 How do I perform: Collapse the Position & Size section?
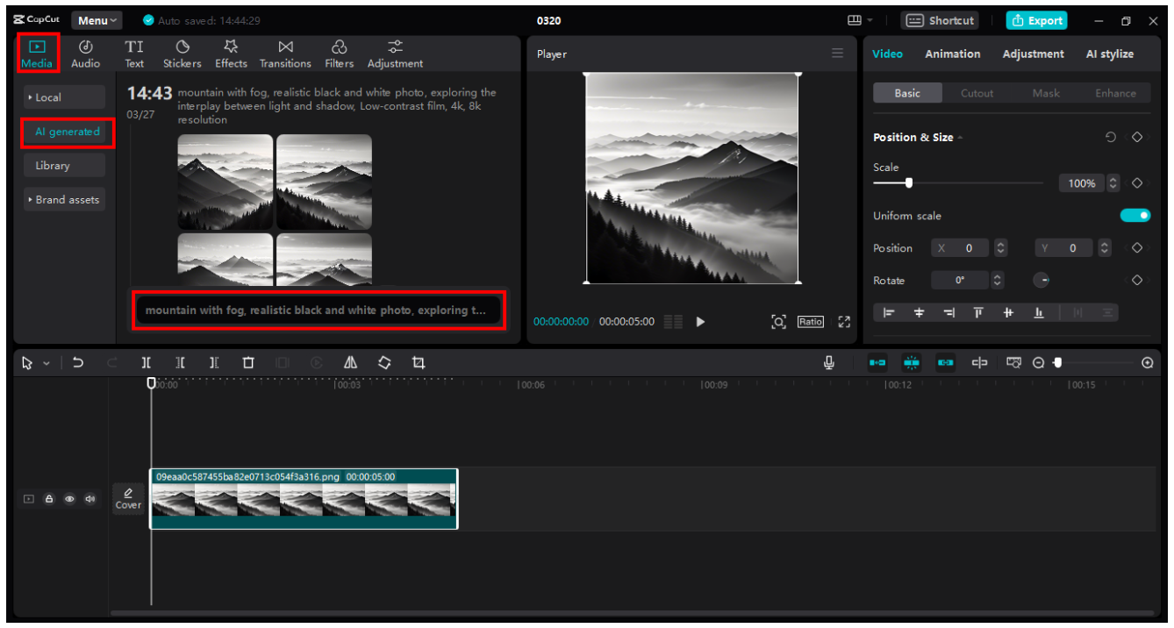[960, 138]
